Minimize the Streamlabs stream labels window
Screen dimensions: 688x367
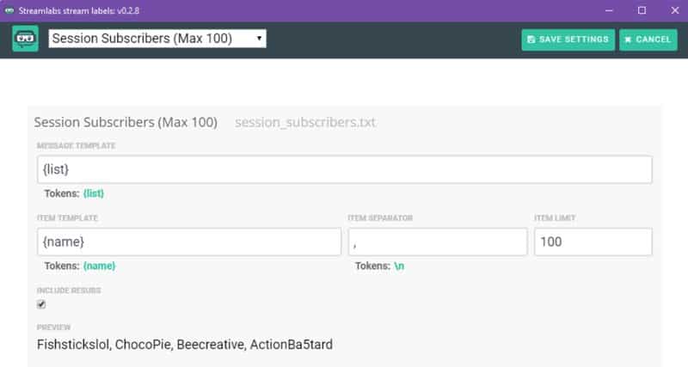609,10
